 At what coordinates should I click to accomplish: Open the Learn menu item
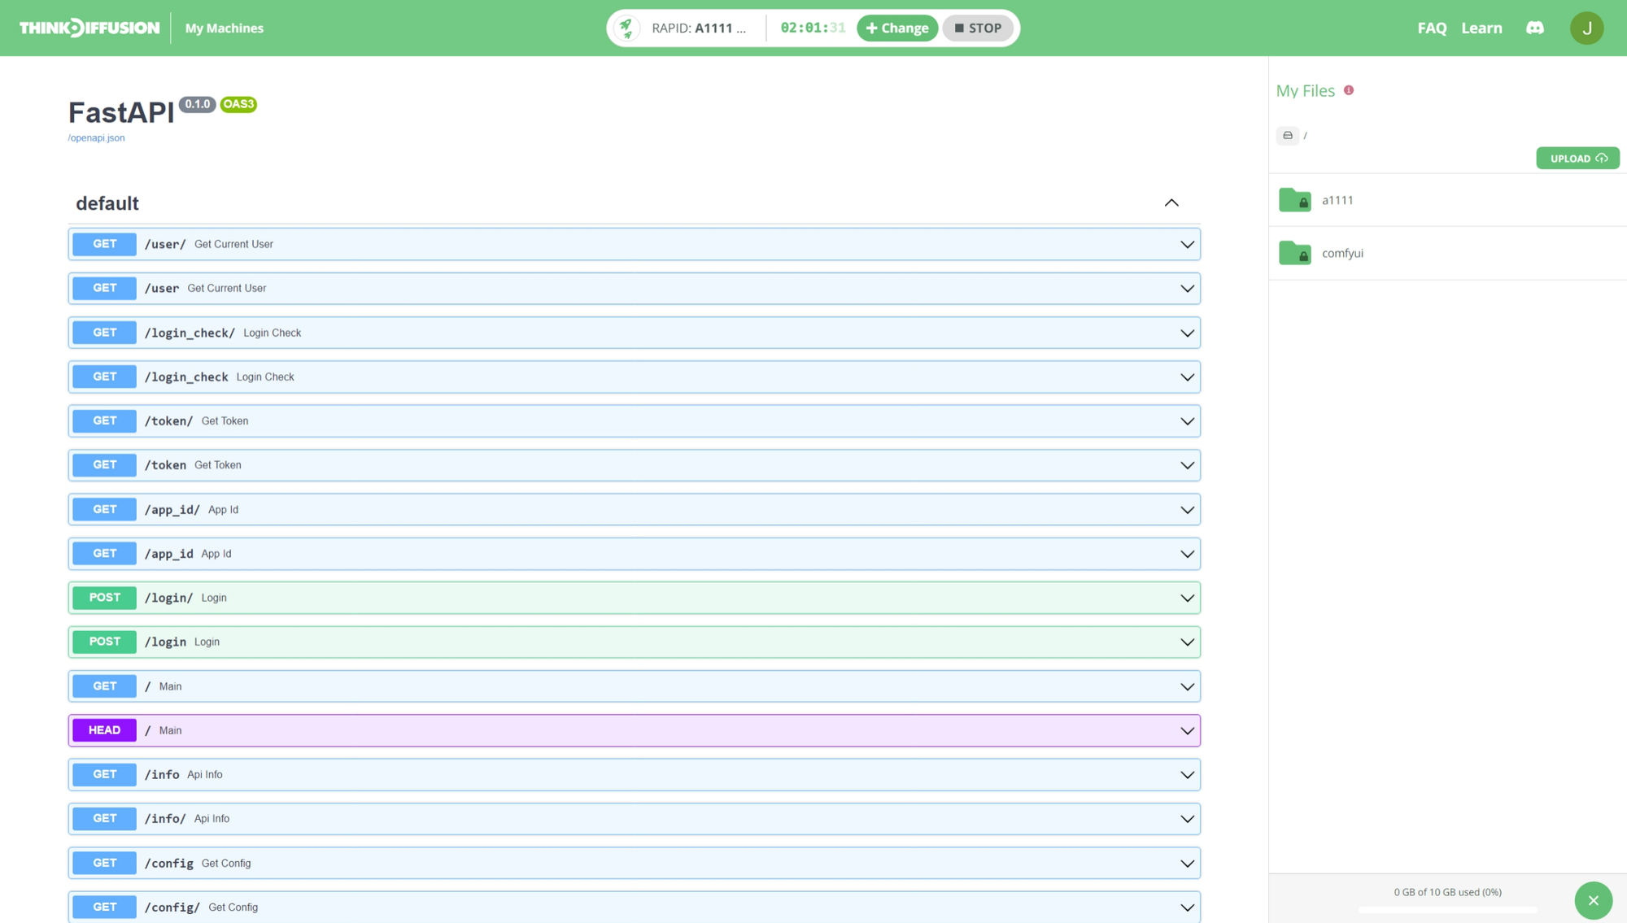(1481, 28)
